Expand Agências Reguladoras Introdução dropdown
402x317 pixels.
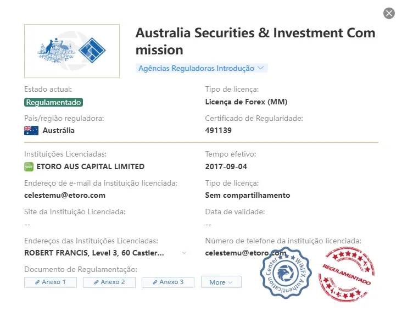pos(202,68)
